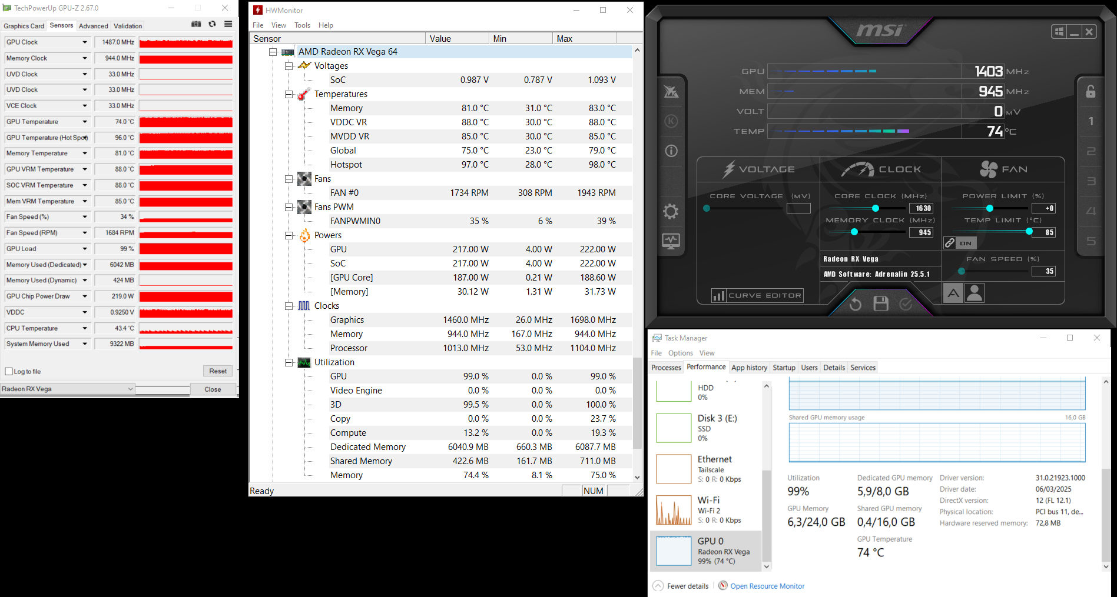Toggle Afterburner auto fan mode (A)
This screenshot has width=1117, height=597.
coord(953,293)
